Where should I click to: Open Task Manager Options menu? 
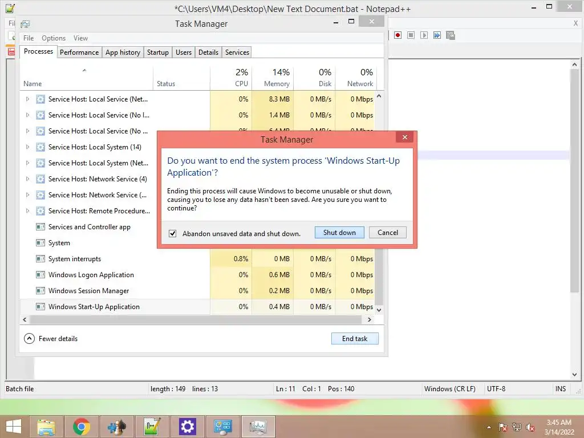click(x=53, y=38)
